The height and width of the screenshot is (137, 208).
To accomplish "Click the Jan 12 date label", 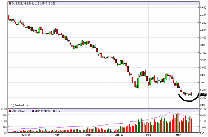I will click(x=120, y=135).
